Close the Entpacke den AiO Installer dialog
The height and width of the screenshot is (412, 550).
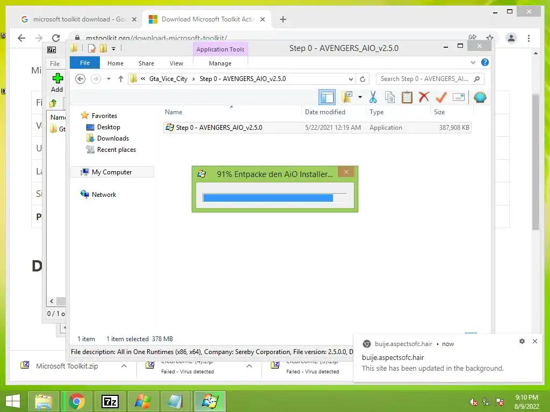(x=346, y=172)
